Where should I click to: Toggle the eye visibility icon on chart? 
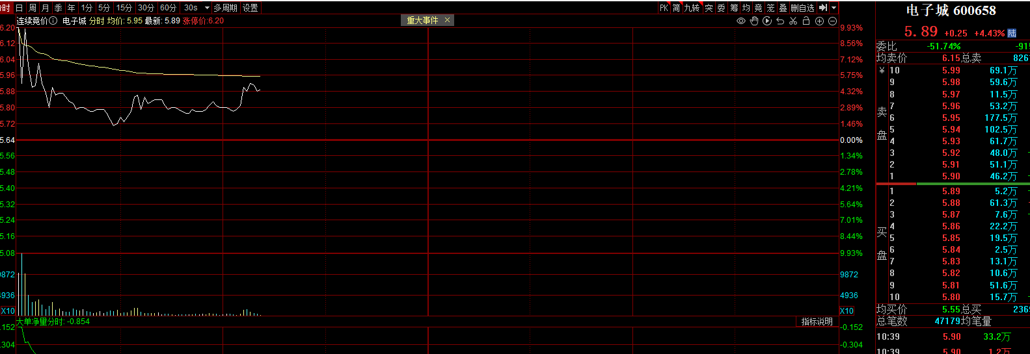pyautogui.click(x=740, y=21)
